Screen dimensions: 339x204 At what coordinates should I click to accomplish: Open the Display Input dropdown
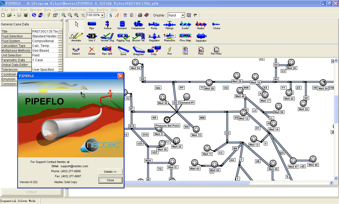point(183,15)
